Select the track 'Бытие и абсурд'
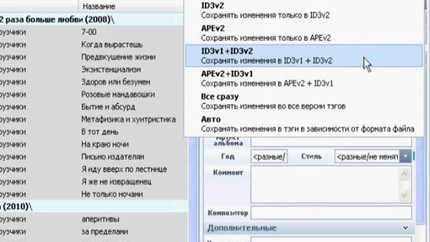Viewport: 430px width, 242px height. click(x=108, y=107)
